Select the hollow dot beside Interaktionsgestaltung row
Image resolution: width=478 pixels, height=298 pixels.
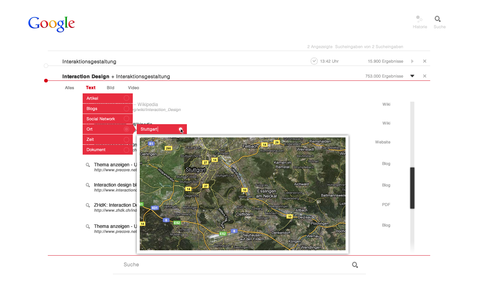click(46, 66)
